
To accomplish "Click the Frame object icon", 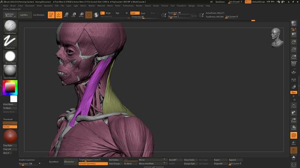I will 293,105.
